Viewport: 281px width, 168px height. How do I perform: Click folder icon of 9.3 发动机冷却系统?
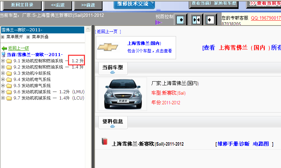click(9, 73)
